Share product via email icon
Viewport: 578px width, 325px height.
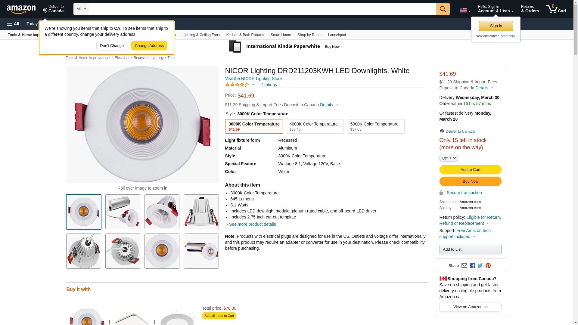coord(464,266)
